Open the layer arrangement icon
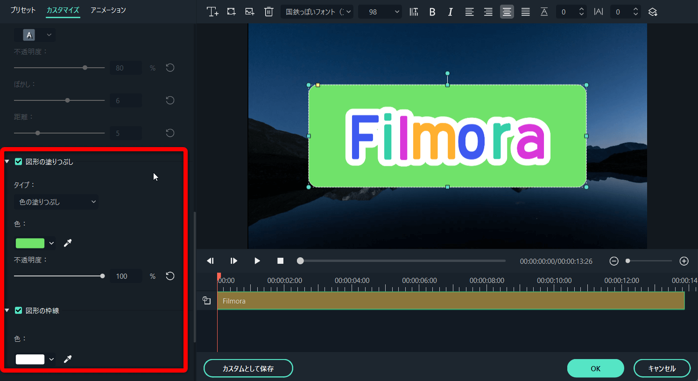 coord(653,12)
